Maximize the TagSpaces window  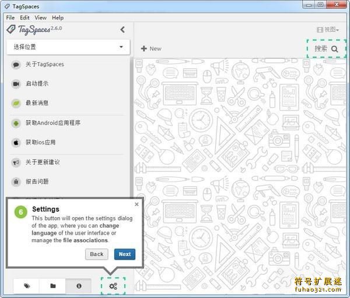320,5
